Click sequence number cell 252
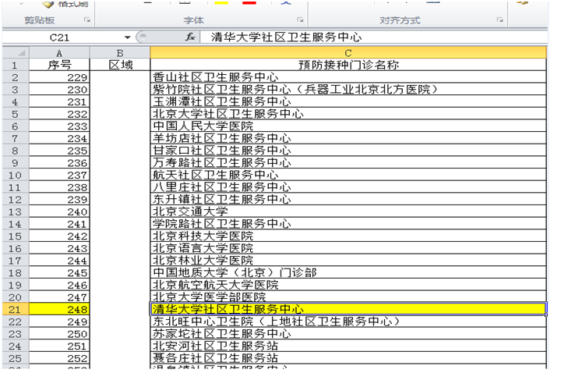Image resolution: width=561 pixels, height=373 pixels. (59, 358)
